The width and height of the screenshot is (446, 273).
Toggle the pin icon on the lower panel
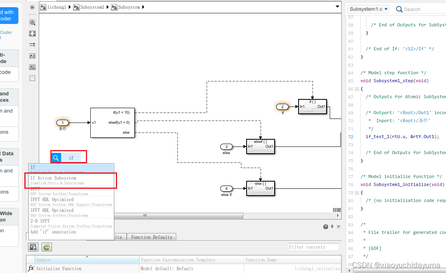coord(332,226)
